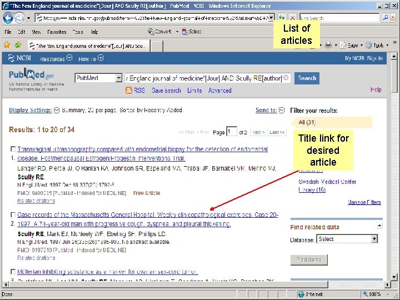400x300 pixels.
Task: Open the Edit menu
Action: tap(21, 32)
